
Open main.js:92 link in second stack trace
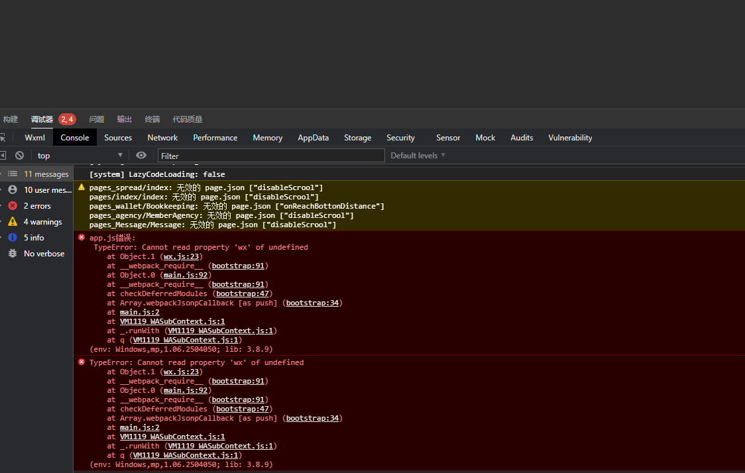[x=186, y=390]
